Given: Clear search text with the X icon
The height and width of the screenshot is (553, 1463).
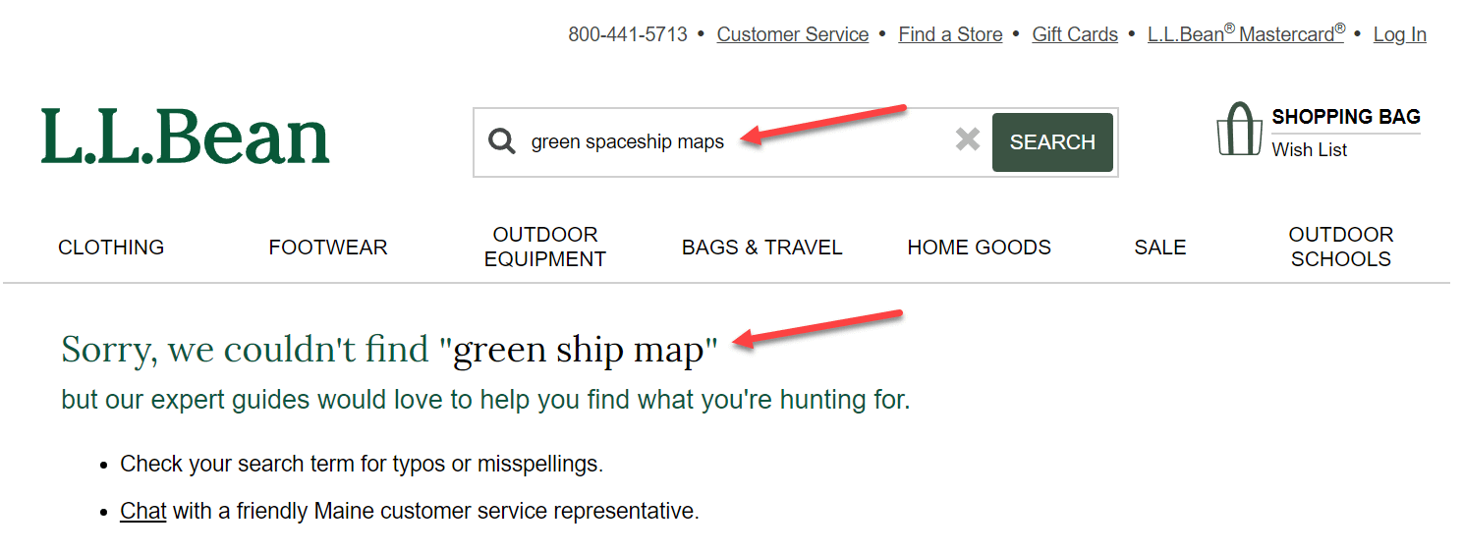Looking at the screenshot, I should tap(968, 139).
